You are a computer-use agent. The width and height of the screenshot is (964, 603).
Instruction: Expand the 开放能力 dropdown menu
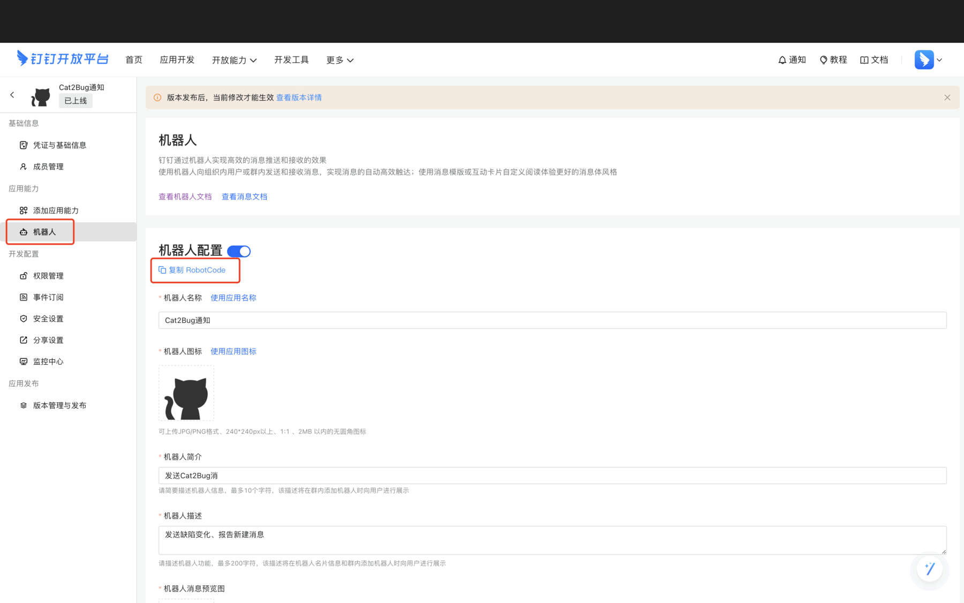[234, 60]
